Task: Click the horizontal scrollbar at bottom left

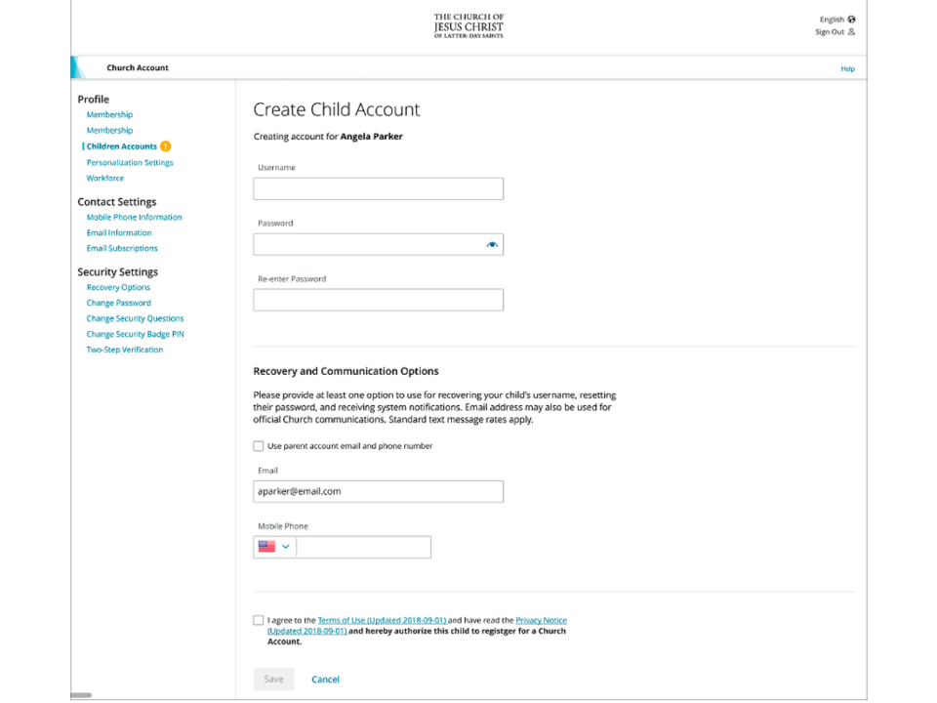Action: pos(82,695)
